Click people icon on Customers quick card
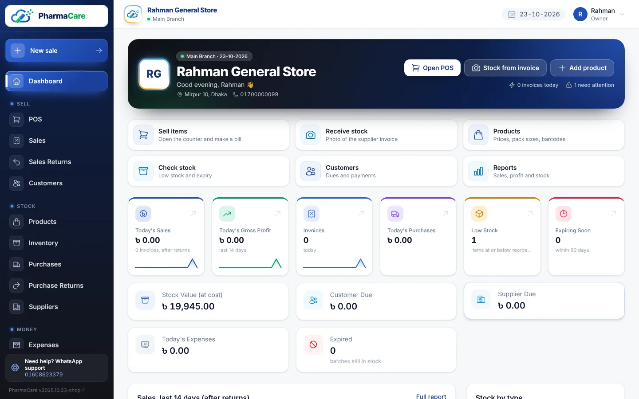 tap(311, 171)
